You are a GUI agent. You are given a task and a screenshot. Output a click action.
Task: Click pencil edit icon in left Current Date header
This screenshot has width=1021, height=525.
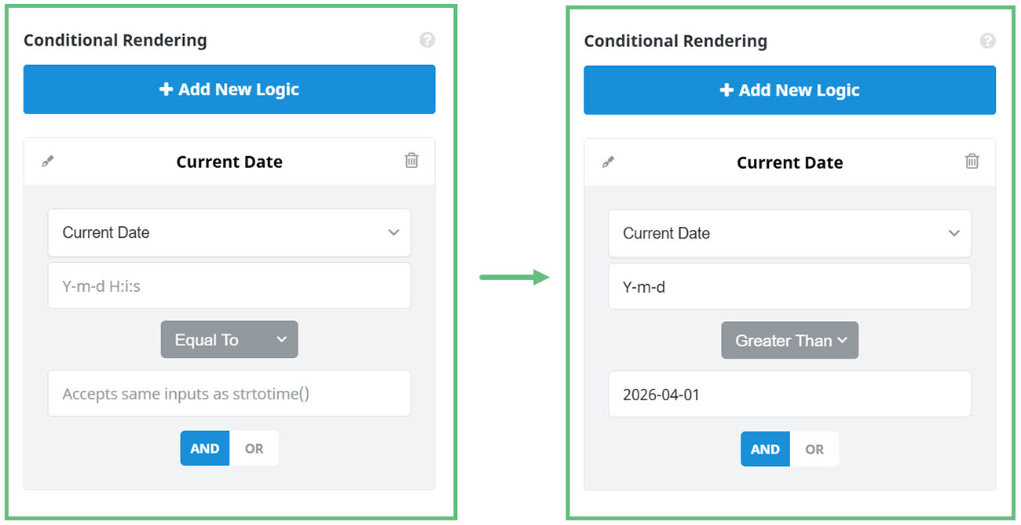click(x=48, y=161)
